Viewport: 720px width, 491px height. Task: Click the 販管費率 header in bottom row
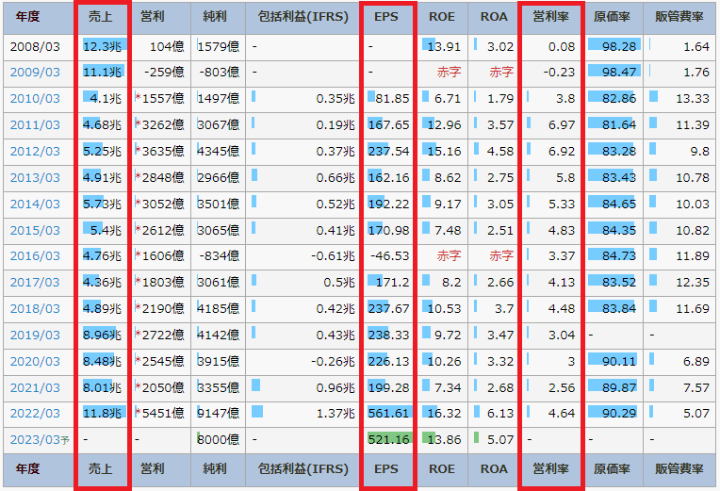pos(679,468)
